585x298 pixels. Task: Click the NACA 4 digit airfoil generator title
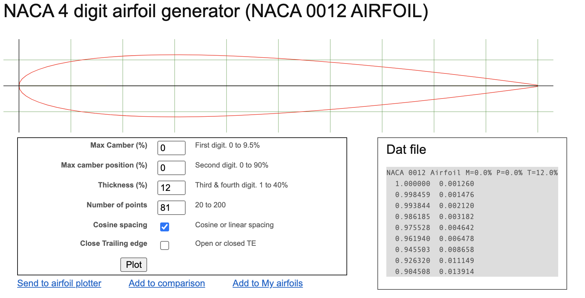(x=216, y=11)
